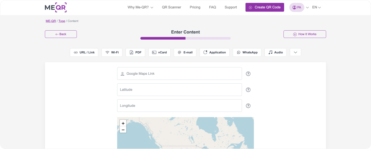Click help icon next to Longitude field

click(248, 106)
